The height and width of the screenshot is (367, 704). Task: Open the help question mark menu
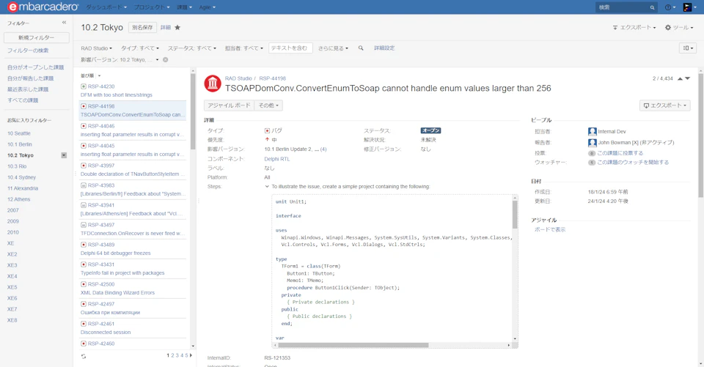[670, 7]
